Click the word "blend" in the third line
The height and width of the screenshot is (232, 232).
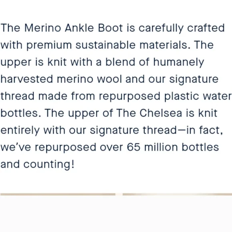click(120, 62)
